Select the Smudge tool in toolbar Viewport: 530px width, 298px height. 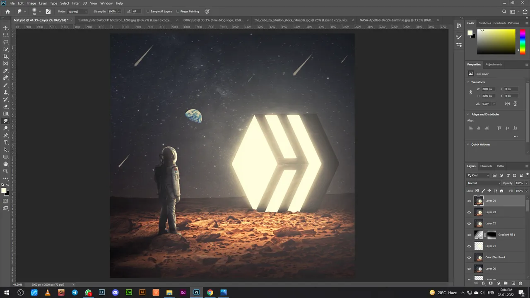(x=5, y=121)
